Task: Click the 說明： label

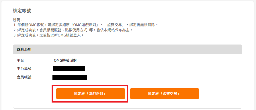Action: pyautogui.click(x=18, y=20)
